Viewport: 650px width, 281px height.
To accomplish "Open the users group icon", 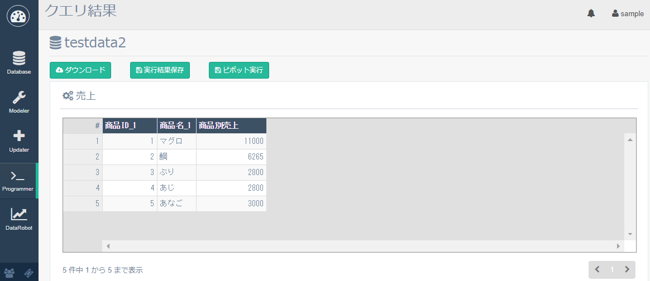I will pyautogui.click(x=9, y=273).
